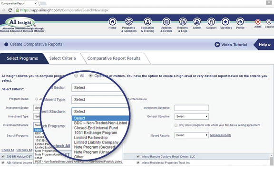
Task: Open Comparative Report Results tab
Action: pyautogui.click(x=114, y=58)
